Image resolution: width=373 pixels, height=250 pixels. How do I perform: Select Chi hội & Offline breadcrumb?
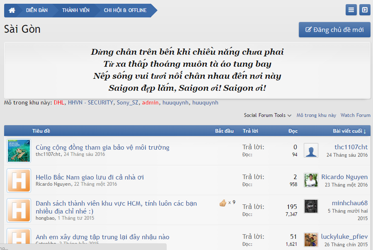[125, 10]
